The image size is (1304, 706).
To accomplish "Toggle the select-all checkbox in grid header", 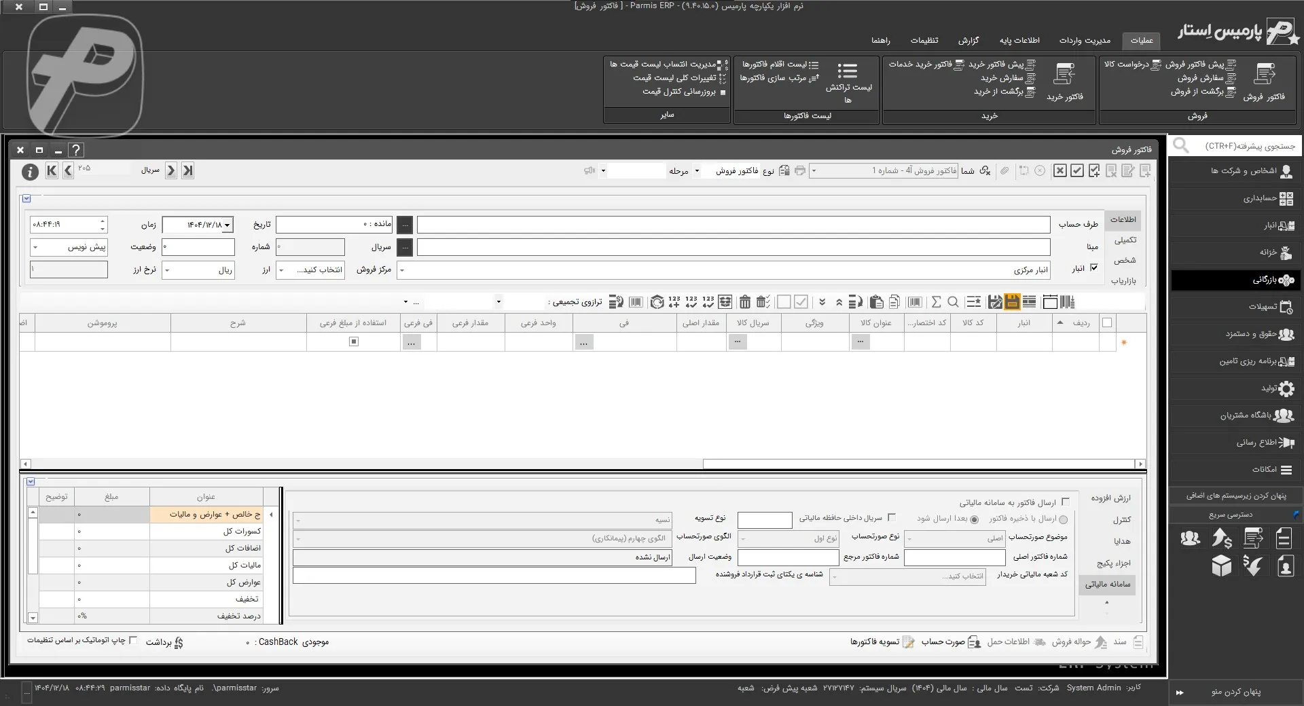I will pyautogui.click(x=1107, y=323).
